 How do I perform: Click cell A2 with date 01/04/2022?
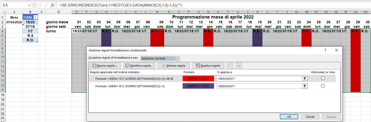click(x=14, y=22)
